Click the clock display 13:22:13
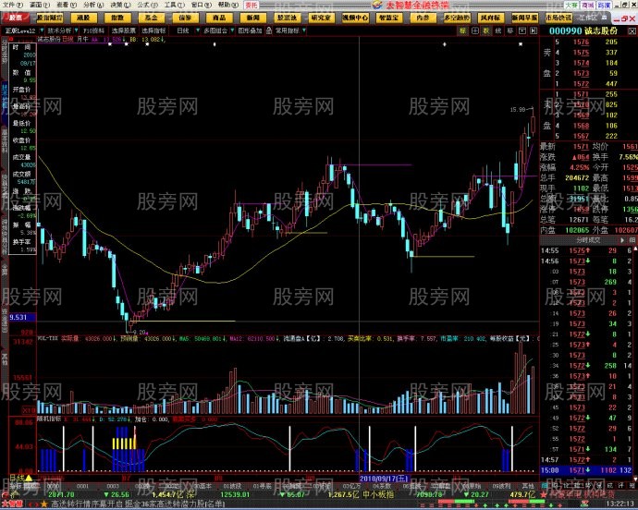The width and height of the screenshot is (638, 510). (619, 504)
